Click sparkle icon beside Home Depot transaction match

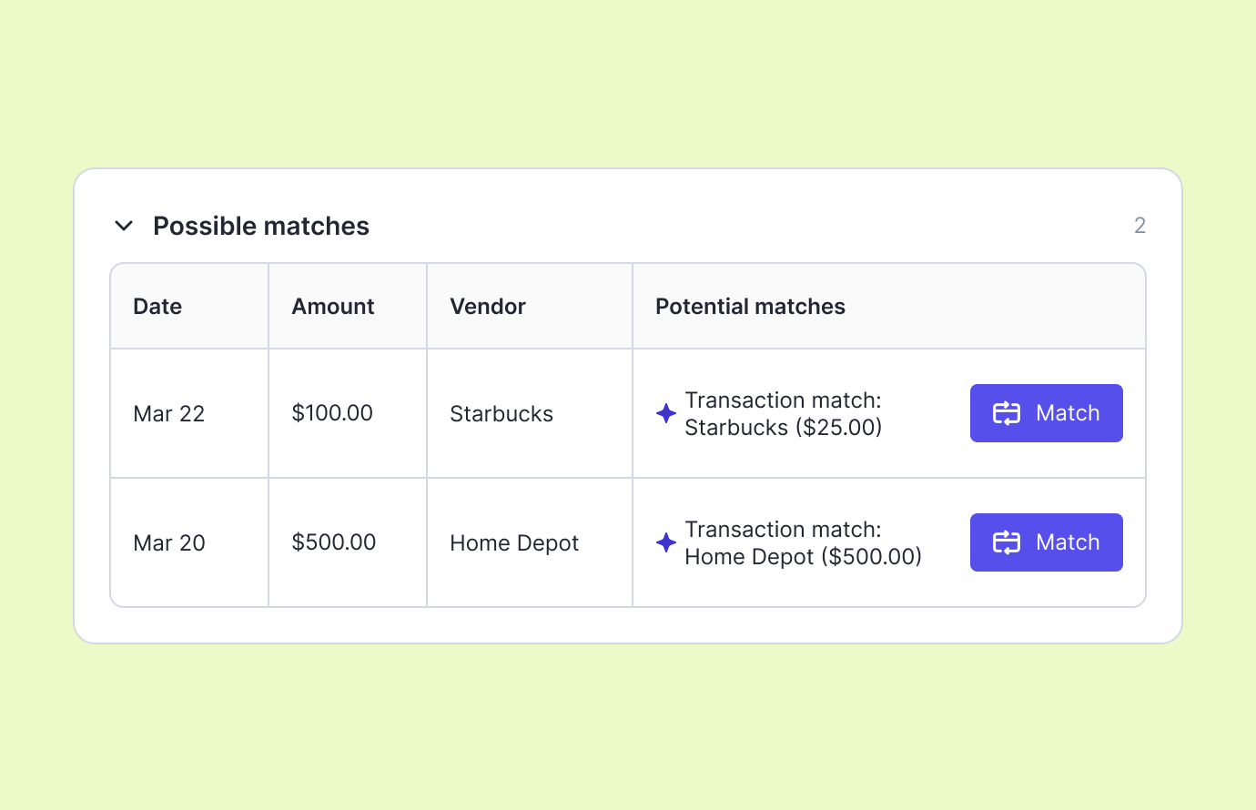point(666,542)
